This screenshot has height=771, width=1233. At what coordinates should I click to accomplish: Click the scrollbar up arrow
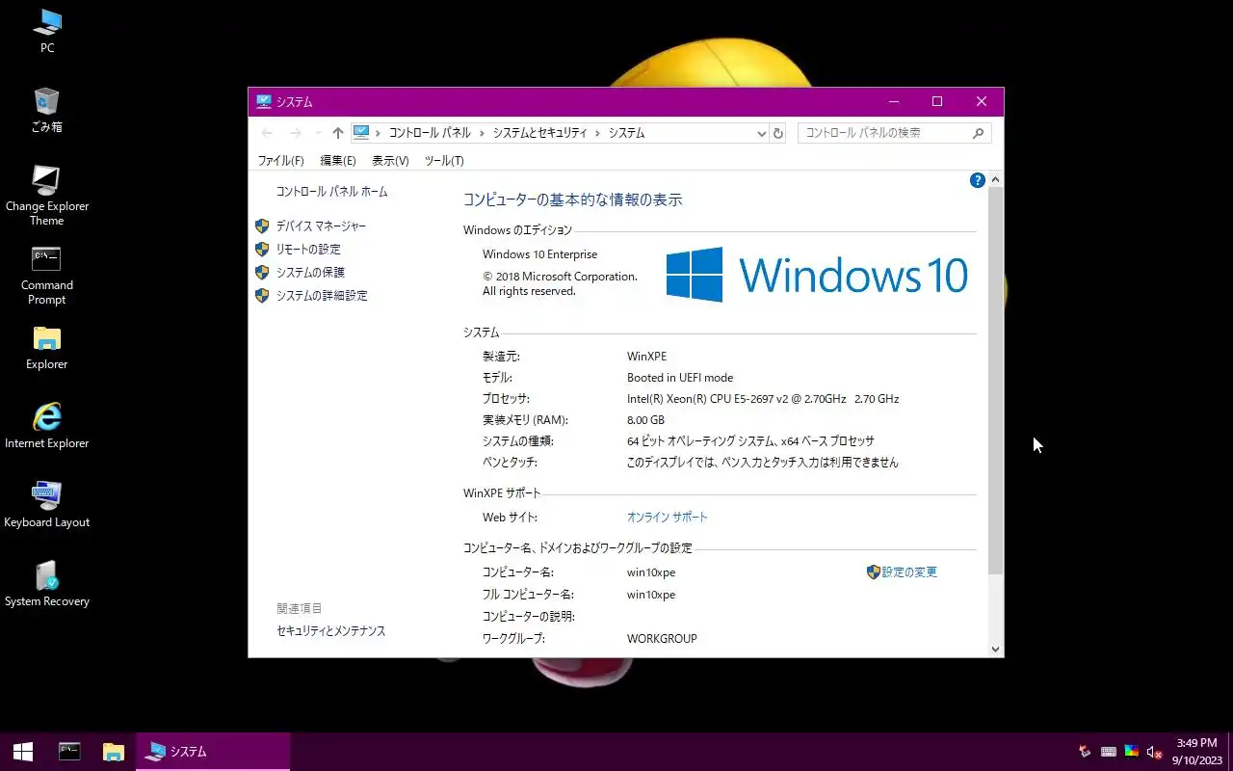(995, 180)
